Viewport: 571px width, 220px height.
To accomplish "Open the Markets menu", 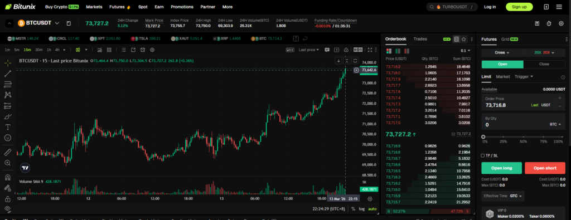I will click(x=94, y=7).
